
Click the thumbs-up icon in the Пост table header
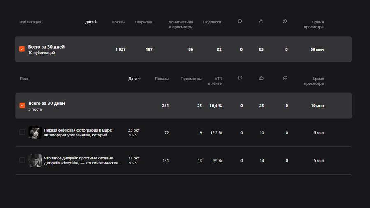[261, 78]
